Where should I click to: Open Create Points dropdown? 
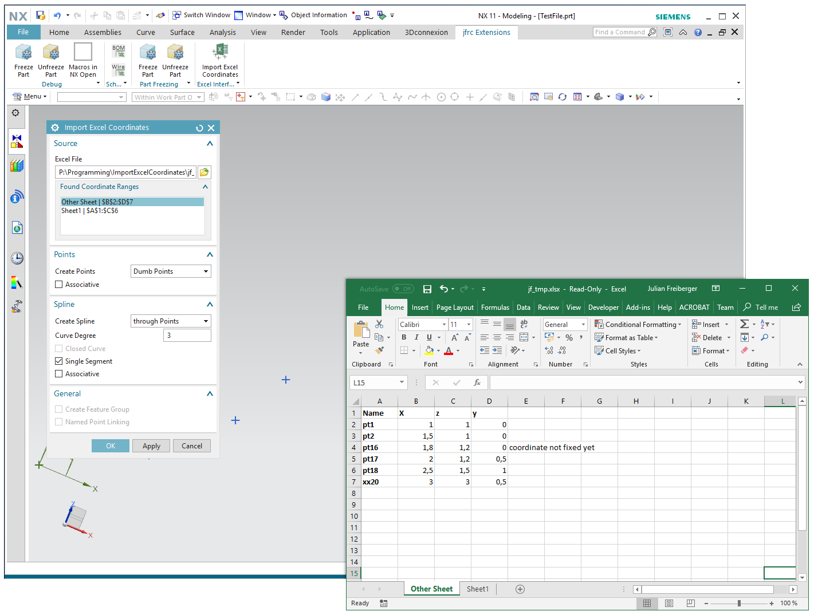[x=171, y=271]
